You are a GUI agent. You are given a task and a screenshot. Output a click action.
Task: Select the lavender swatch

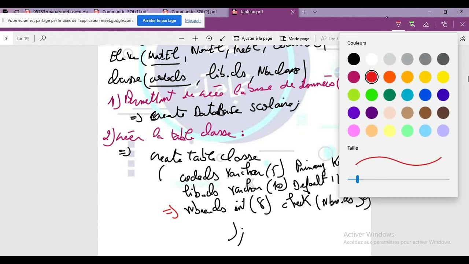(x=443, y=131)
